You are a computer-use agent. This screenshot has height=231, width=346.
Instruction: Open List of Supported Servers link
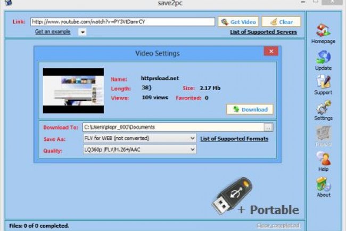[x=263, y=32]
